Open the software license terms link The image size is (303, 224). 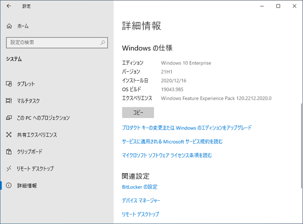pyautogui.click(x=167, y=155)
